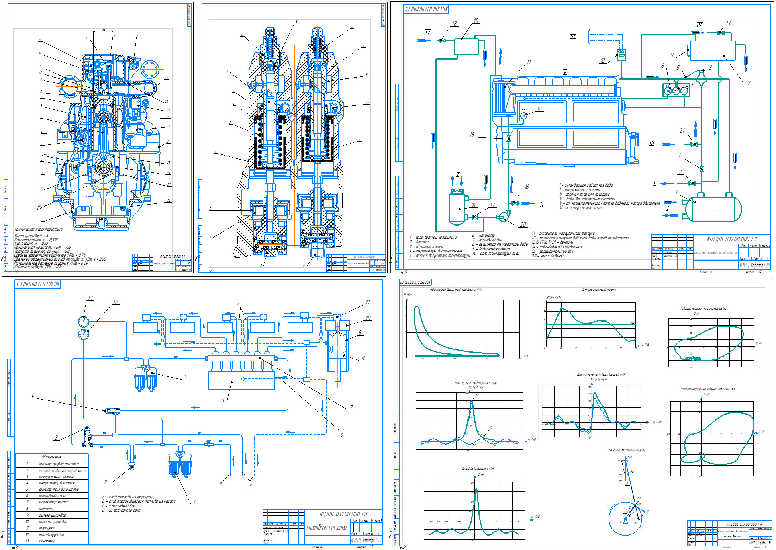Click the legend row 'топливоподкачивающий насос'

click(x=51, y=470)
